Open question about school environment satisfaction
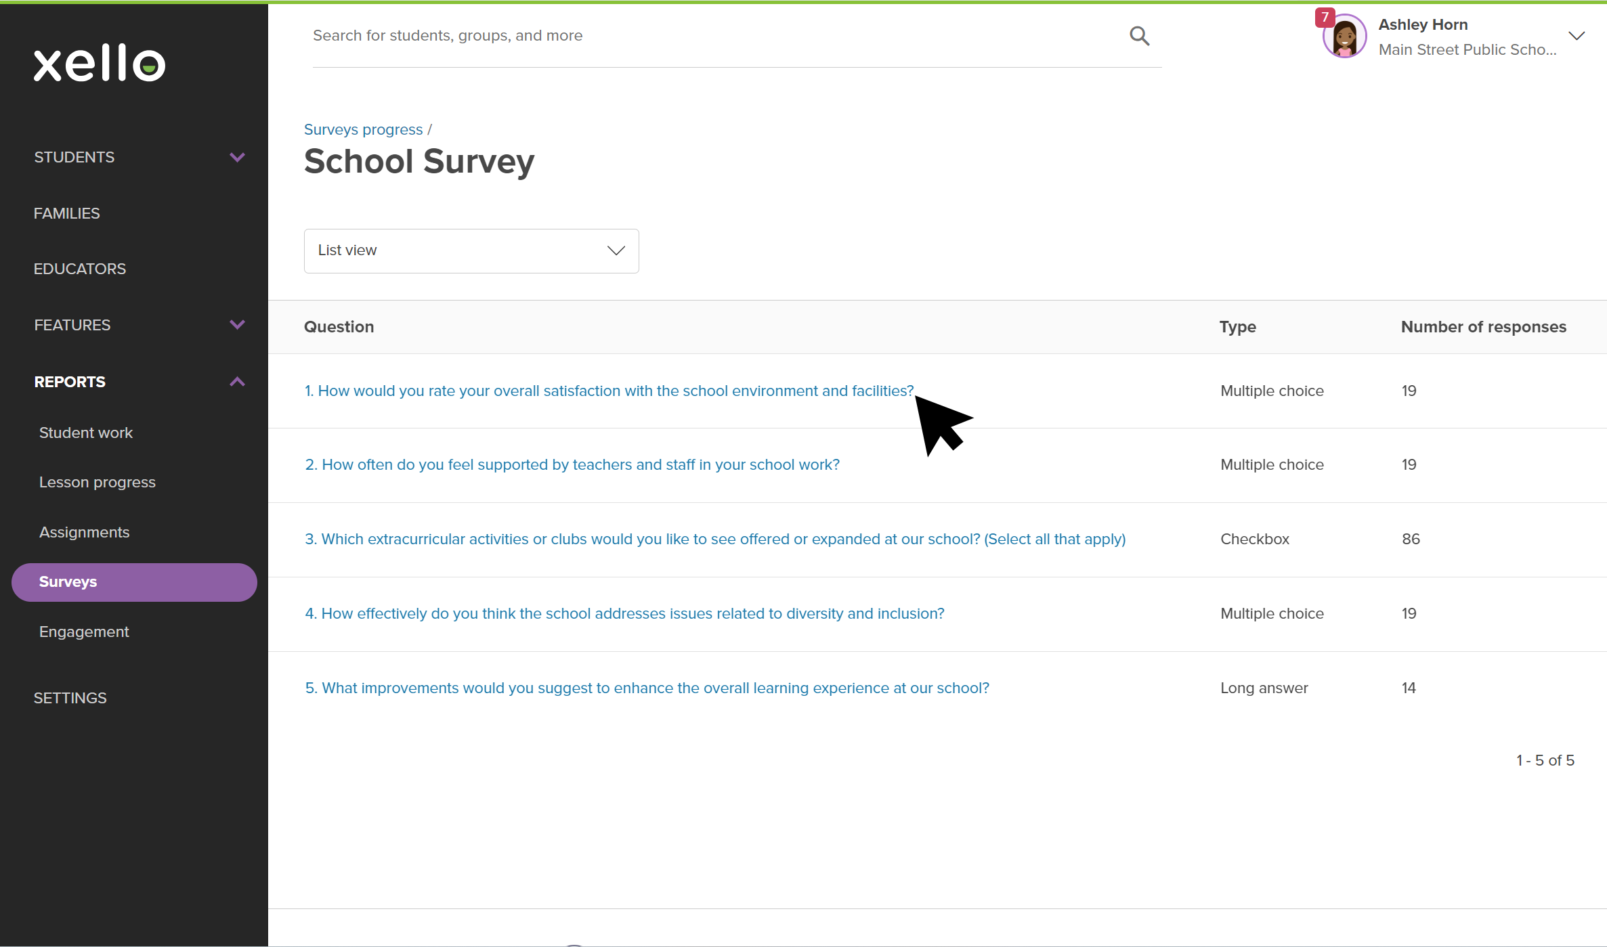1607x947 pixels. tap(607, 391)
